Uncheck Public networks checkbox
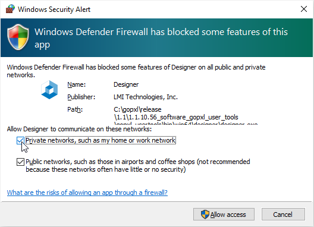The width and height of the screenshot is (314, 227). pyautogui.click(x=20, y=162)
